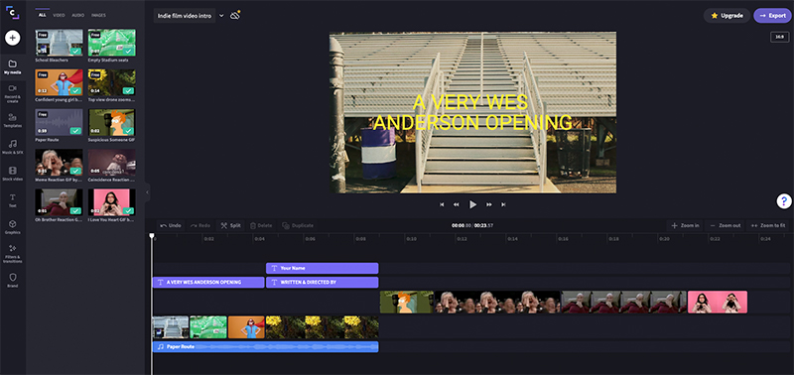
Task: Click the round plus add media button
Action: click(x=13, y=38)
